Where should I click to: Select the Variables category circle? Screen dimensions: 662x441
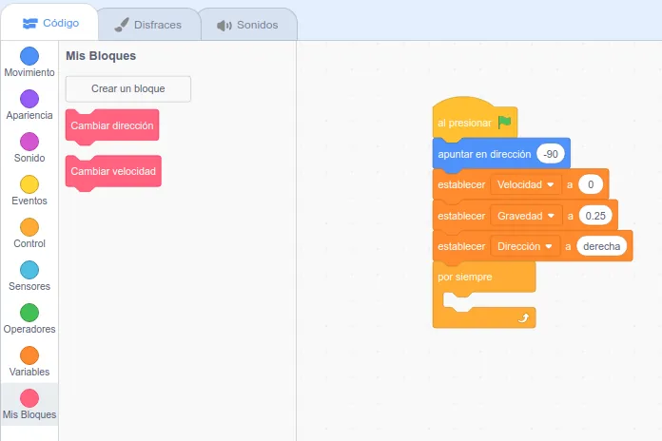click(x=29, y=355)
